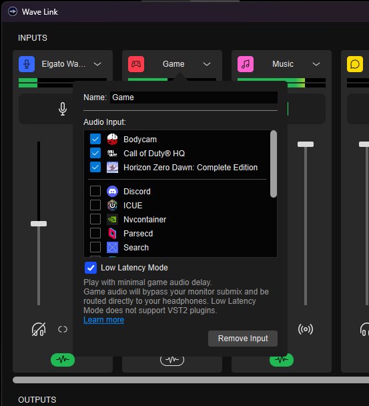Disable the Low Latency Mode checkbox
Image resolution: width=369 pixels, height=406 pixels.
pos(91,268)
